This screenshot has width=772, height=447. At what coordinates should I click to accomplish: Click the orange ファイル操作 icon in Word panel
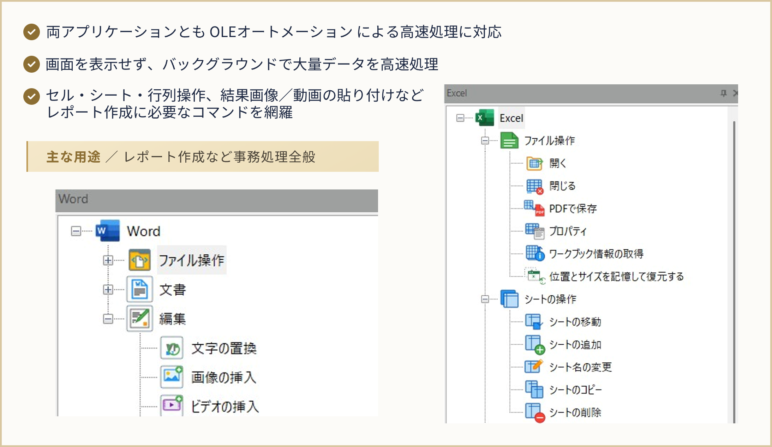(140, 260)
